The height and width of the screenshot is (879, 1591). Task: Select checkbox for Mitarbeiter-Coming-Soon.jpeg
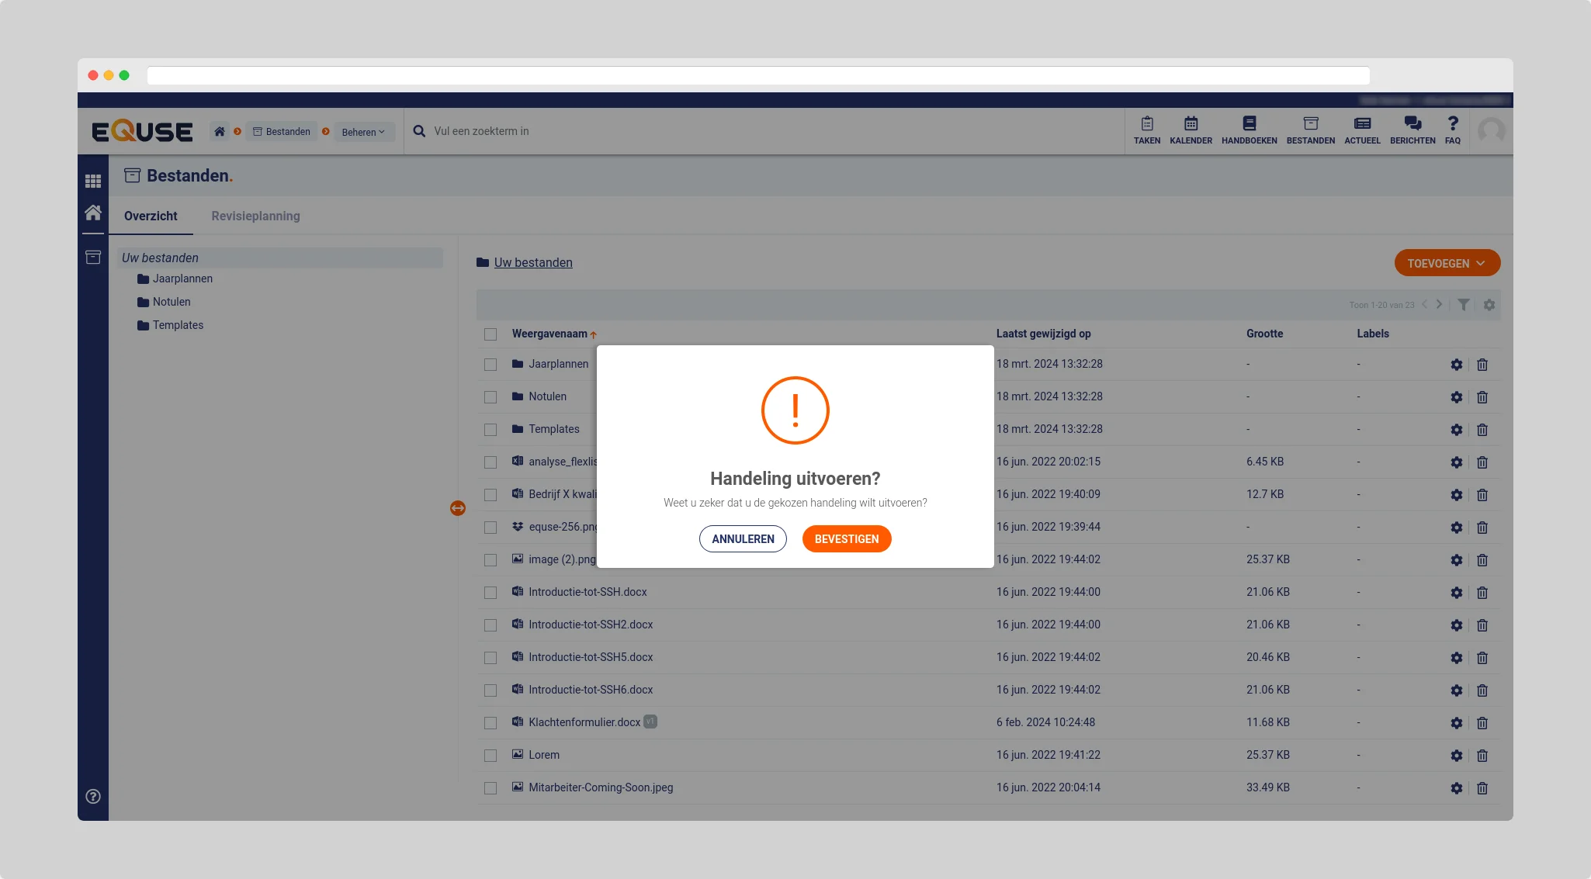[x=490, y=787]
